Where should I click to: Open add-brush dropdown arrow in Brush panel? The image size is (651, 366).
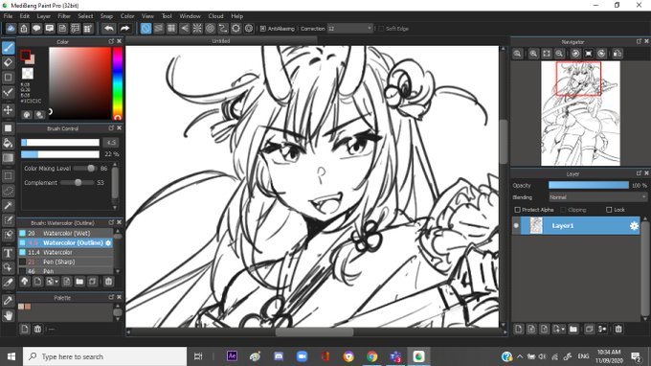pyautogui.click(x=56, y=282)
